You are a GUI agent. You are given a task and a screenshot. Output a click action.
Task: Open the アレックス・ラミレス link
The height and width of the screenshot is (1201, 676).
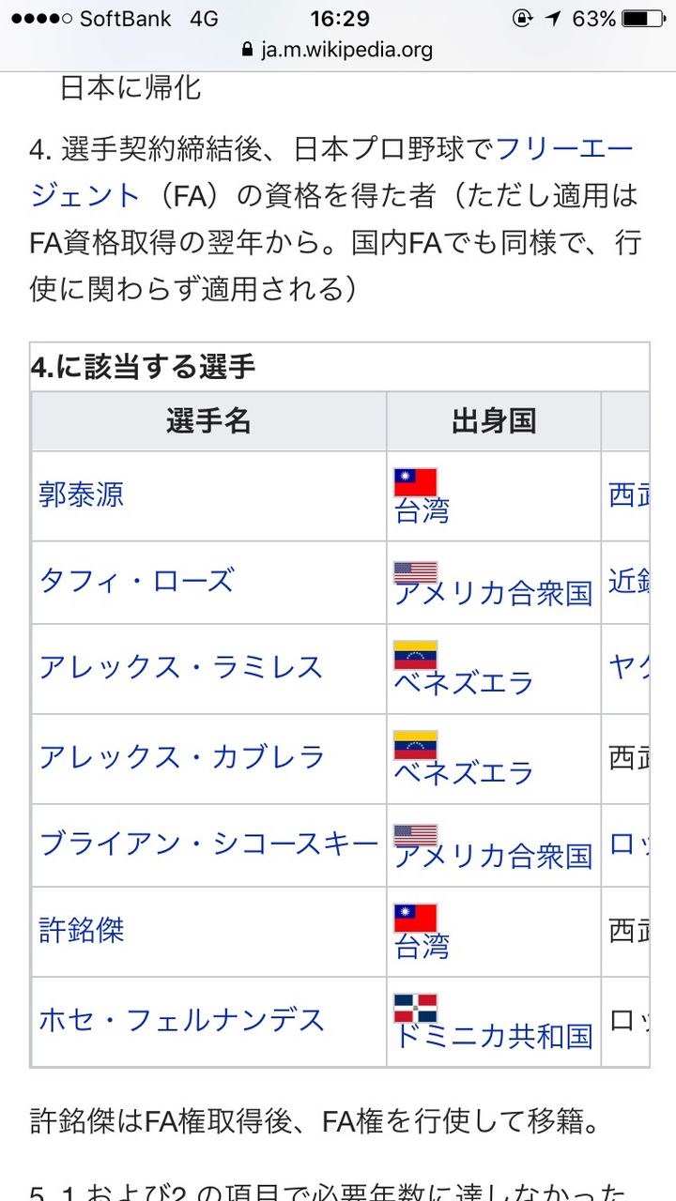tap(180, 667)
